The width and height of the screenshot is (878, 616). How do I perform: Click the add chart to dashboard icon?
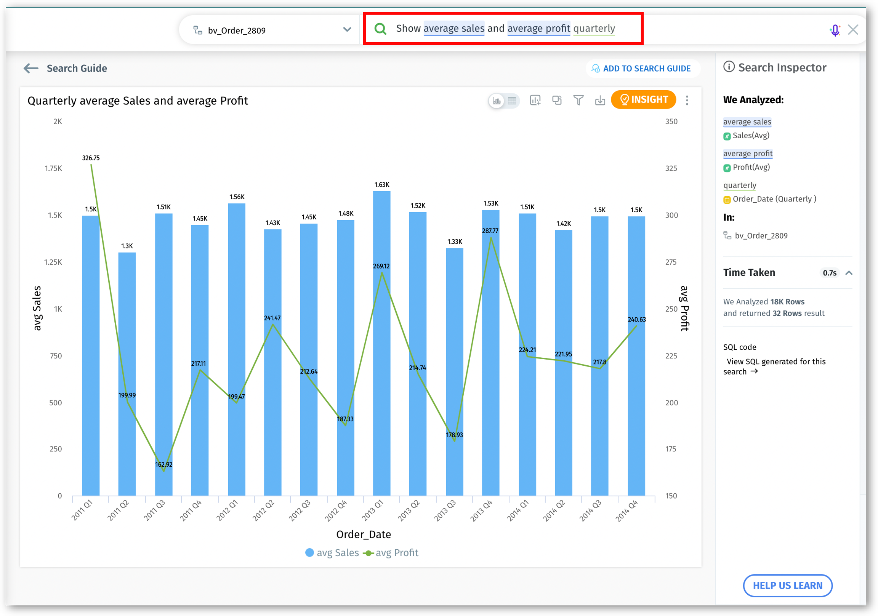pos(535,100)
